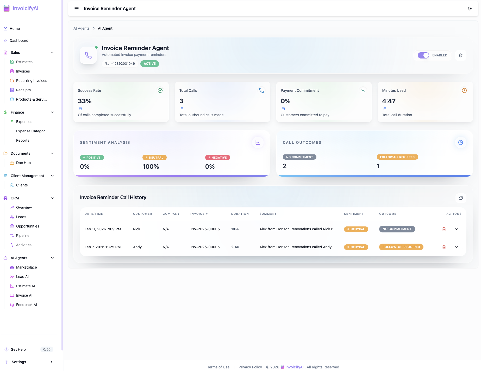Open the CRM Pipeline page
481x371 pixels.
(23, 236)
